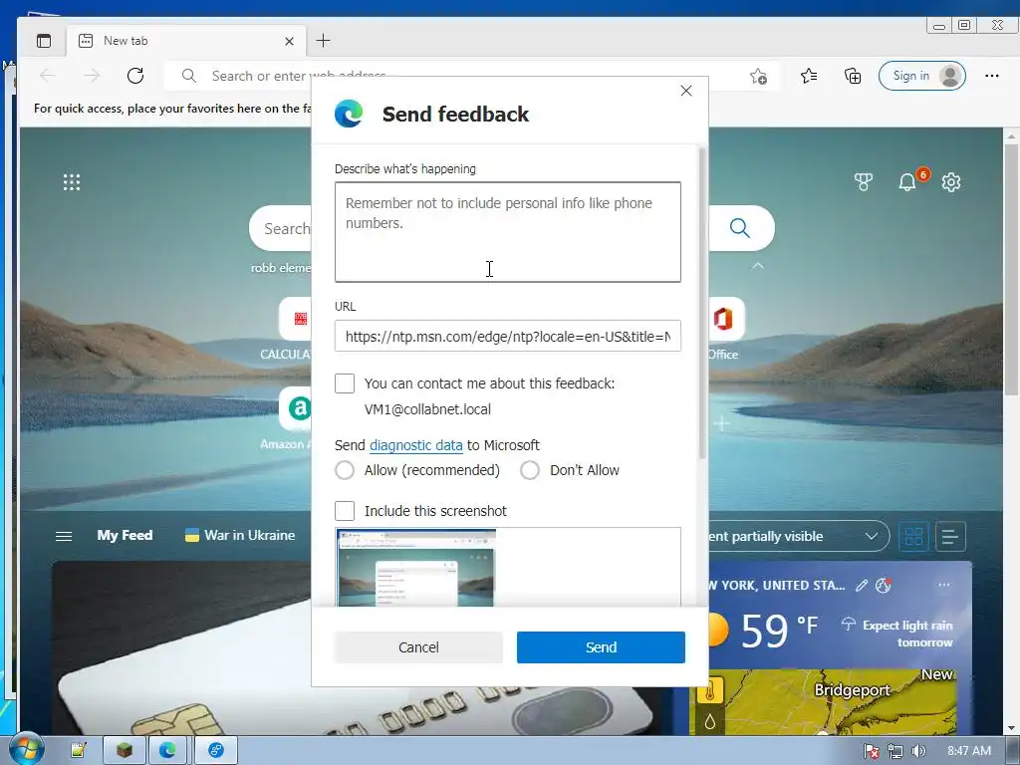Open the Office quick link tile
Image resolution: width=1020 pixels, height=765 pixels.
723,320
